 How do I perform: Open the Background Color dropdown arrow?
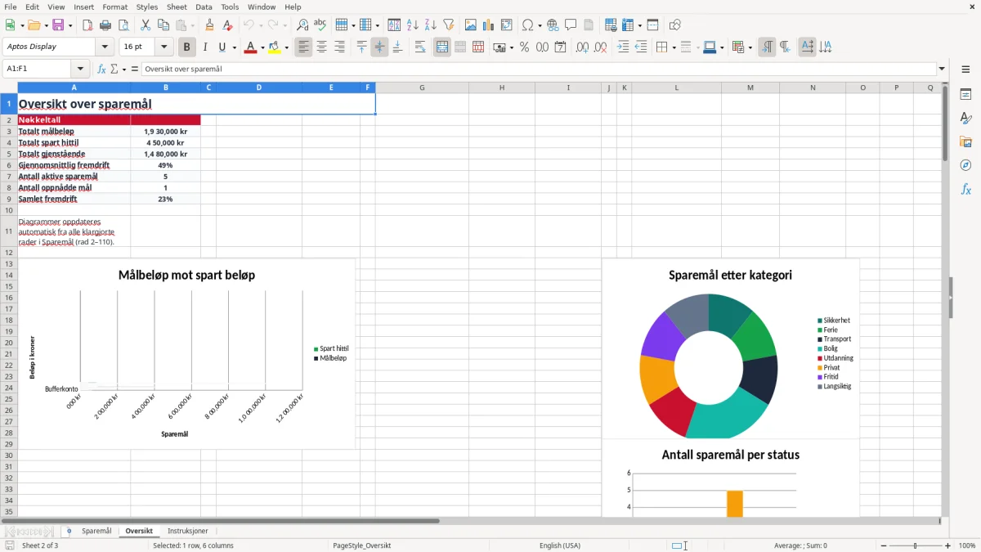286,47
